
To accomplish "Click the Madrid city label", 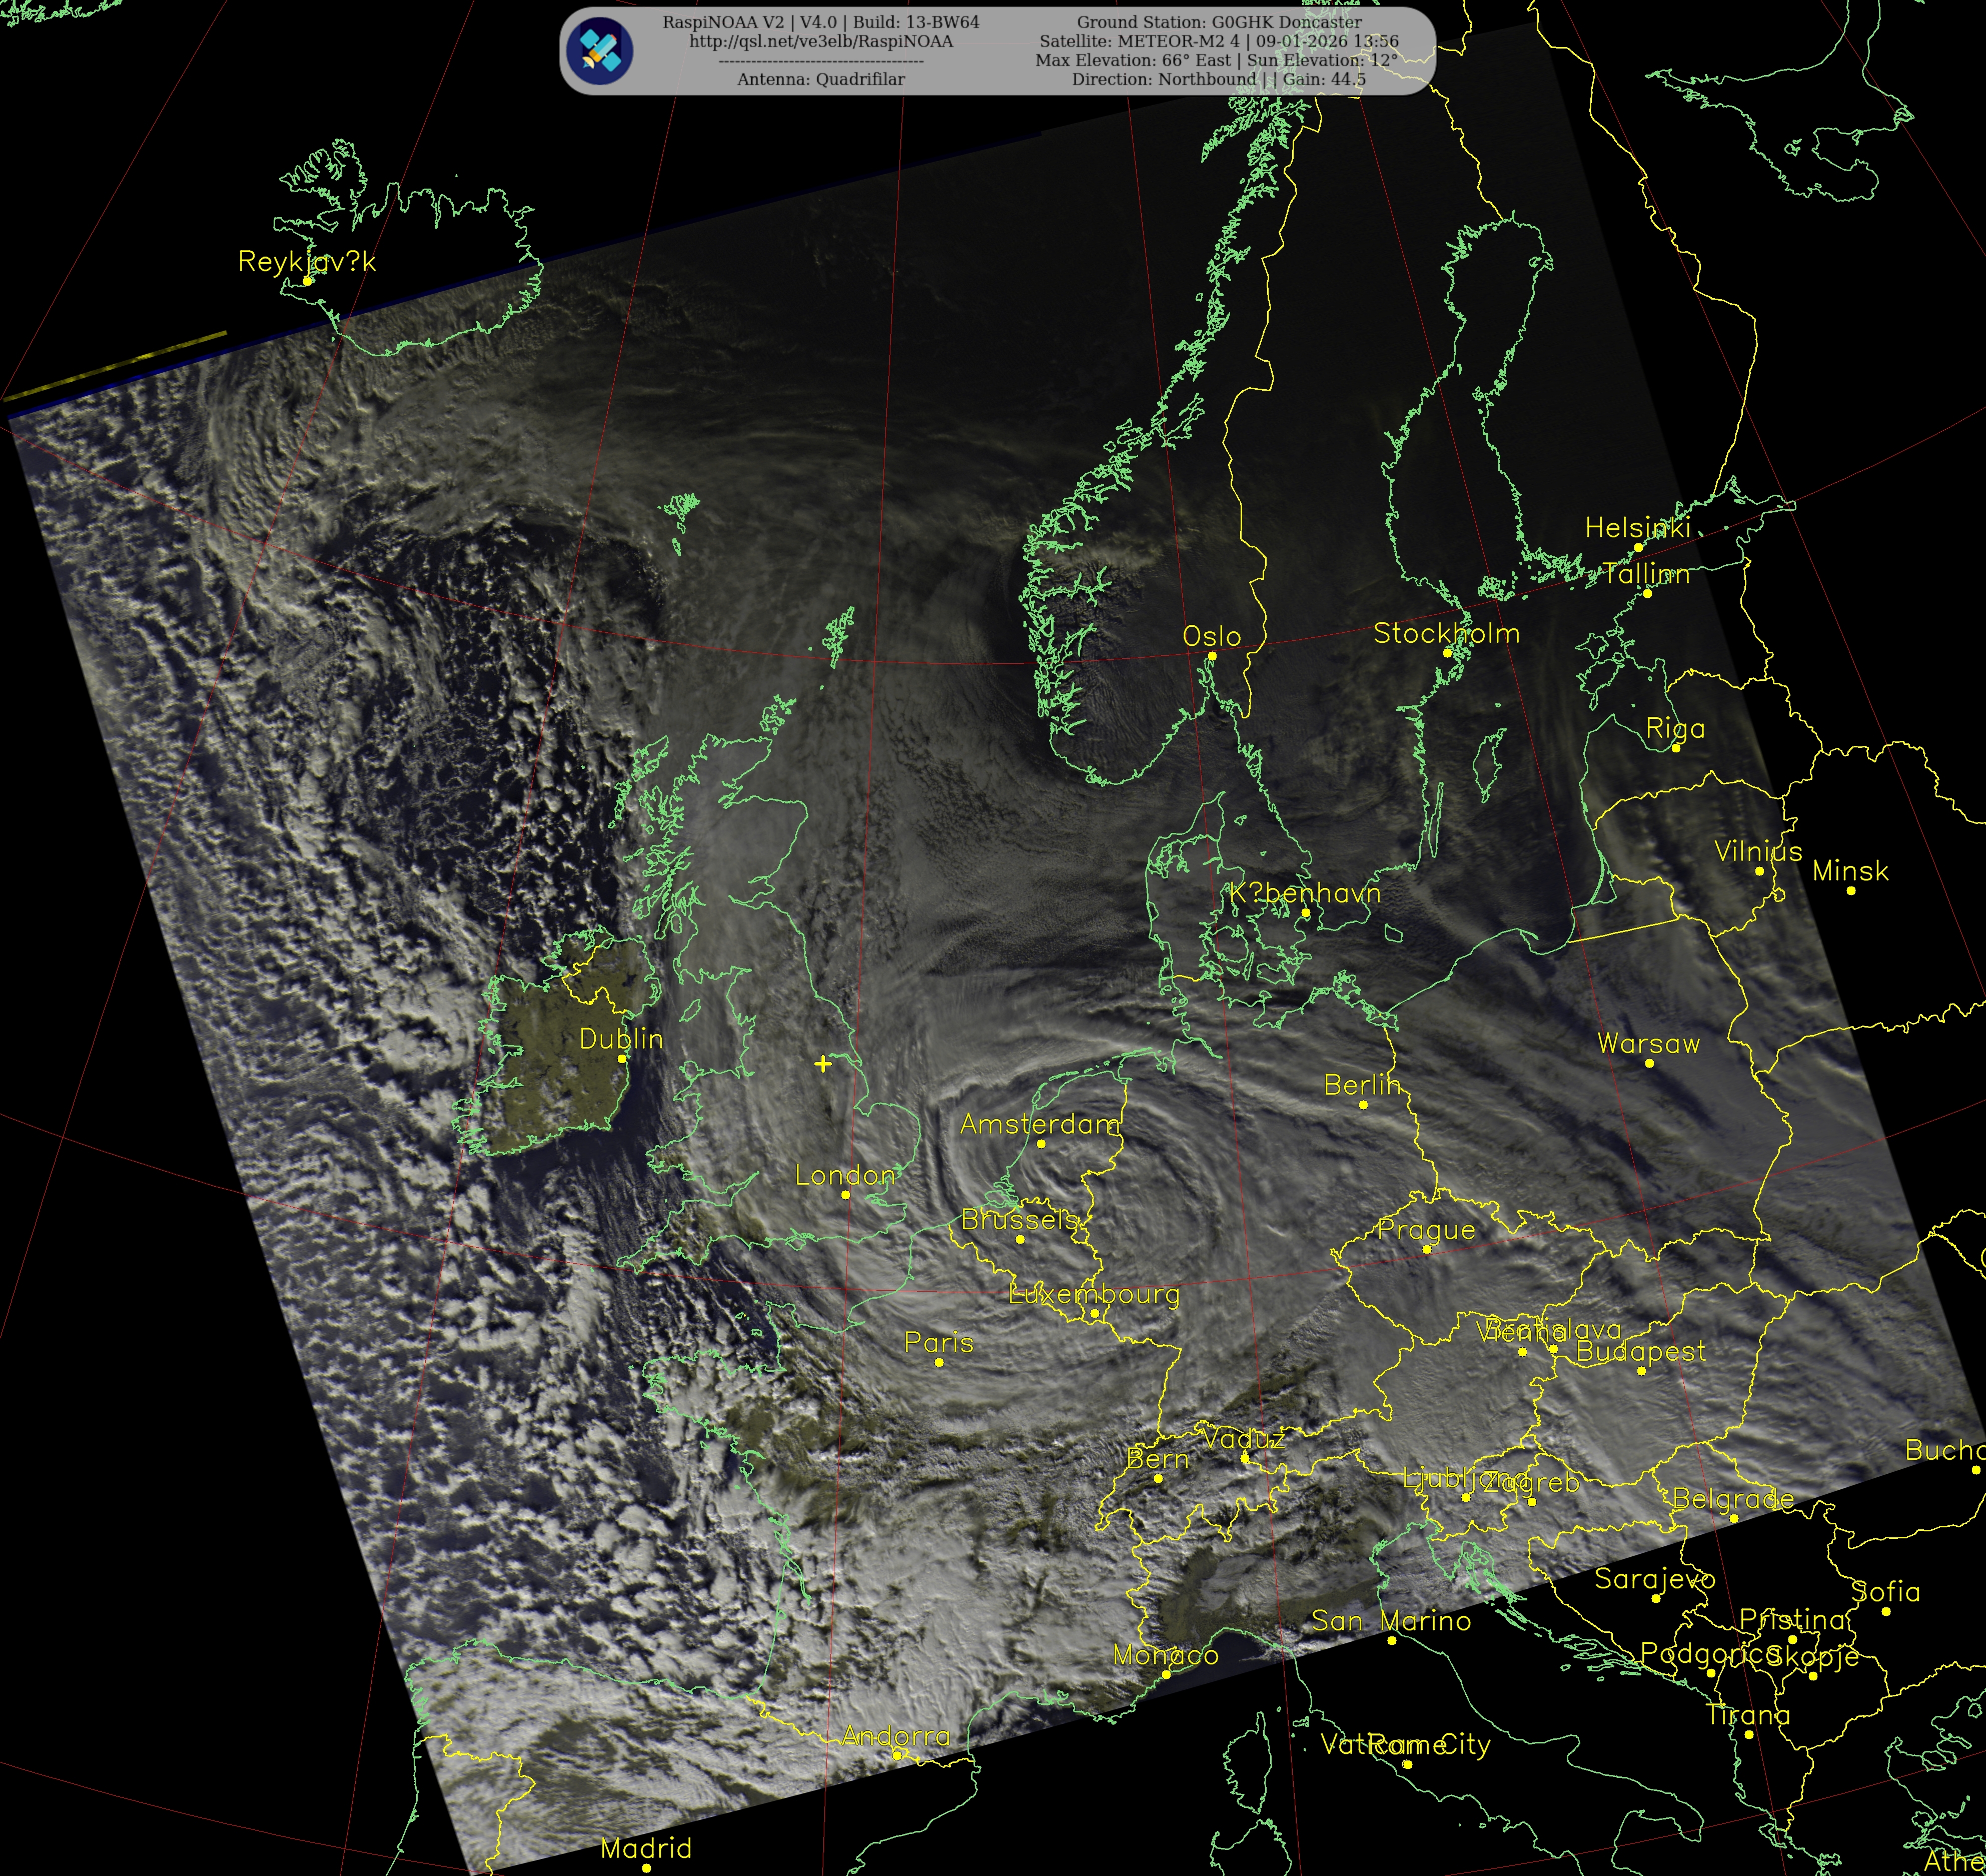I will click(646, 1848).
